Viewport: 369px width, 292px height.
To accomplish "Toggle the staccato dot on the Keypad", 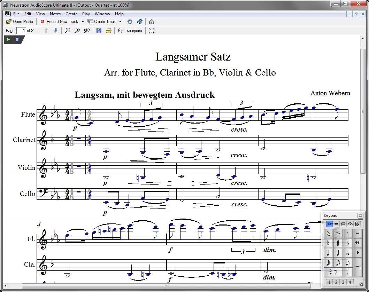I will point(348,234).
